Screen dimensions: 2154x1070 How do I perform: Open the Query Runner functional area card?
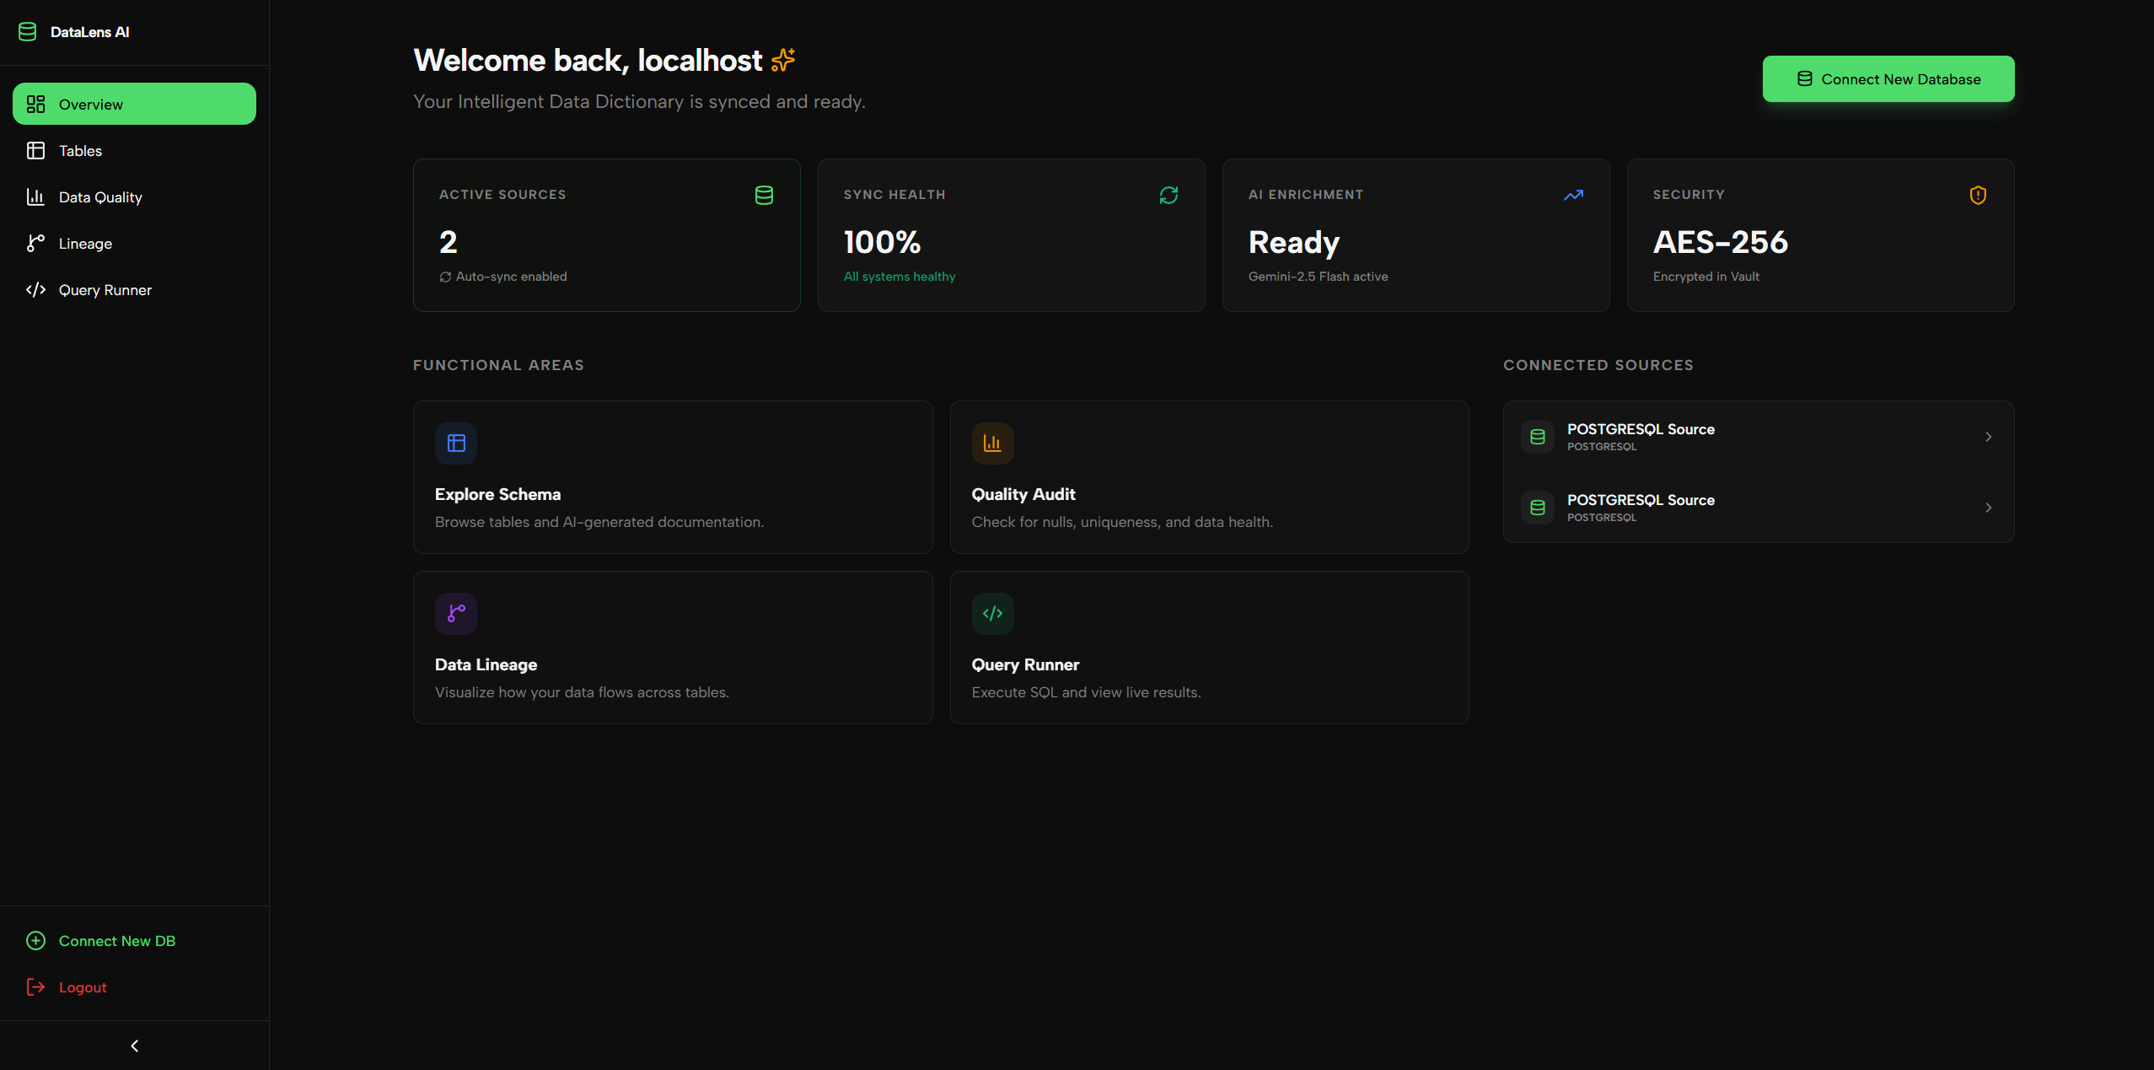(x=1208, y=648)
